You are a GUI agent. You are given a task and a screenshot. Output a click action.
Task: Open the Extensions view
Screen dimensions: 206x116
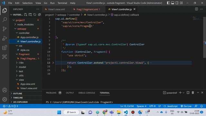(5, 47)
